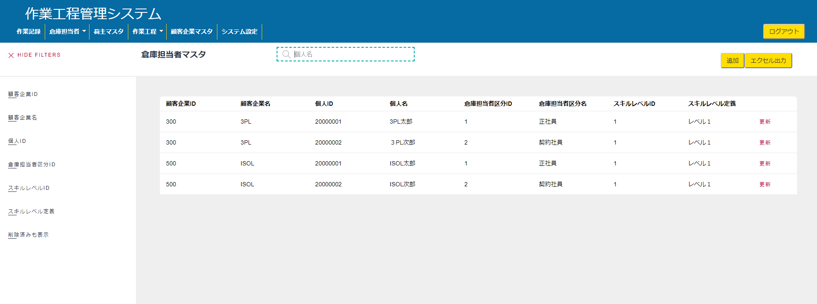Image resolution: width=817 pixels, height=304 pixels.
Task: Click 契約社員 in the ISOL次郎 row
Action: 551,184
